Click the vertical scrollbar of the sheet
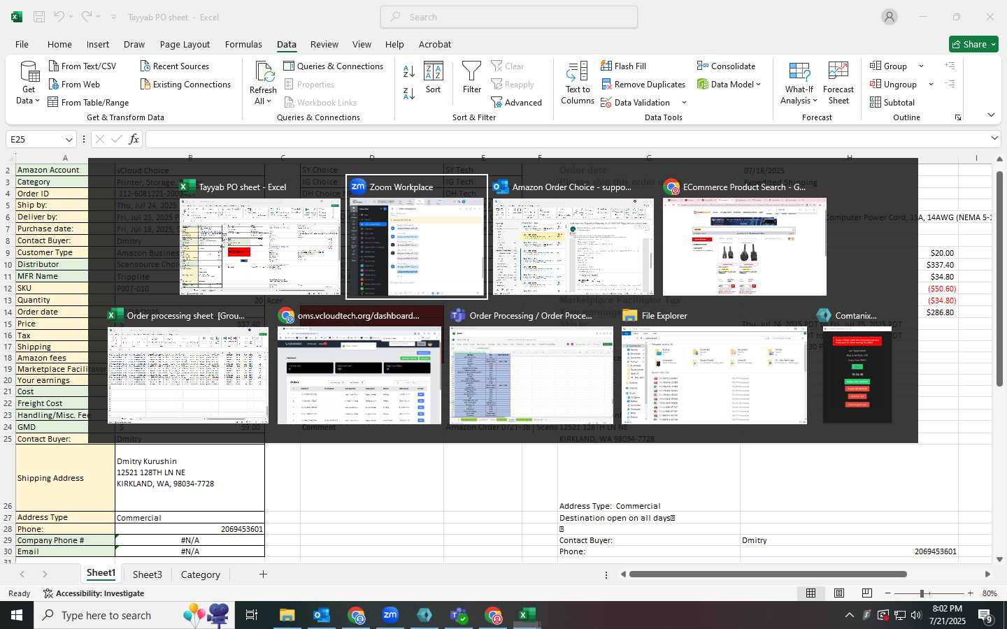 pos(1000,278)
